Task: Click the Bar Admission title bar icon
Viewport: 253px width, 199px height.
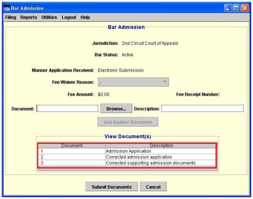Action: point(7,8)
